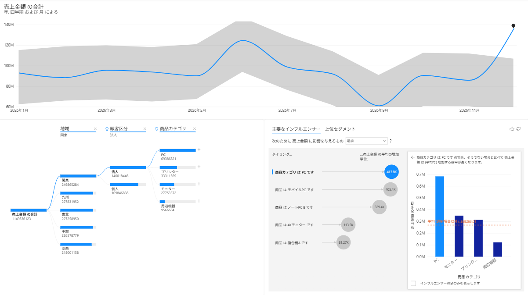This screenshot has height=295, width=528.
Task: Click the 商品 は 複合機A です influencer text
Action: (292, 242)
